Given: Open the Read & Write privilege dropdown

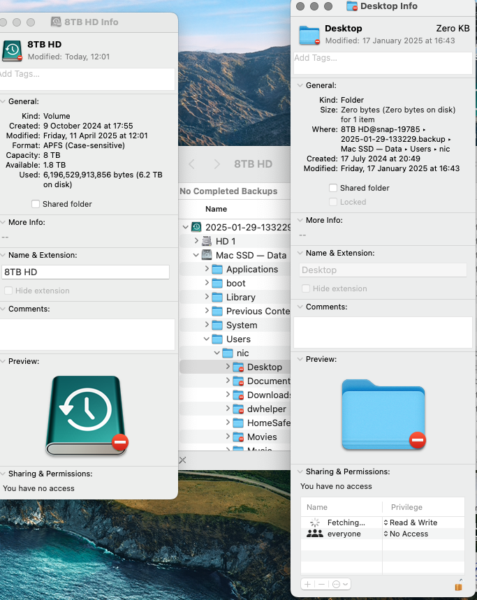Looking at the screenshot, I should pos(411,522).
